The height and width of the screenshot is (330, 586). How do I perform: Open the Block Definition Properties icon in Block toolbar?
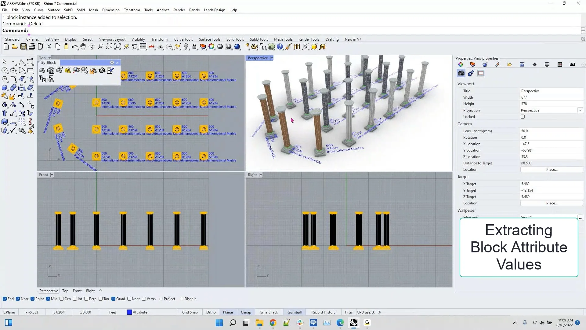pos(110,70)
